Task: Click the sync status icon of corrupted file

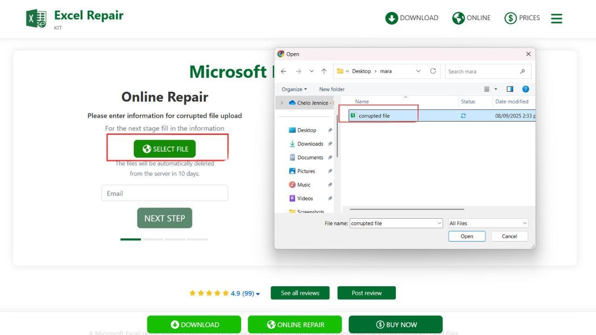Action: coord(463,116)
